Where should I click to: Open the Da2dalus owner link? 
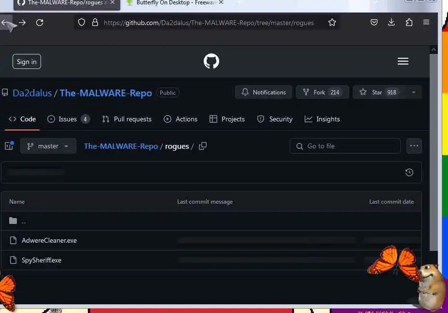pos(32,93)
